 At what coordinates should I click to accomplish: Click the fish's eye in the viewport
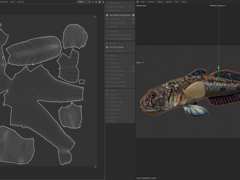(152, 95)
